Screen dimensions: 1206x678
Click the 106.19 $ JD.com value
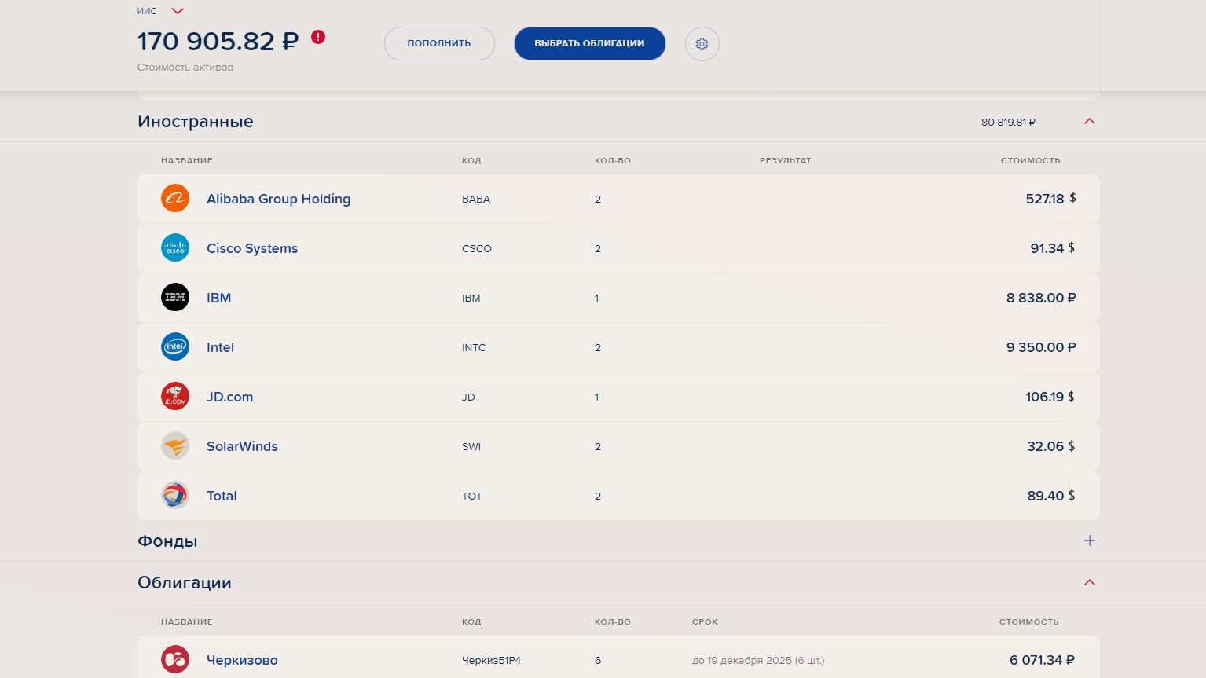tap(1050, 397)
